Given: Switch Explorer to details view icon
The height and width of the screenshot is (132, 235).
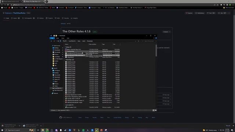Looking at the screenshot, I should pyautogui.click(x=153, y=110).
